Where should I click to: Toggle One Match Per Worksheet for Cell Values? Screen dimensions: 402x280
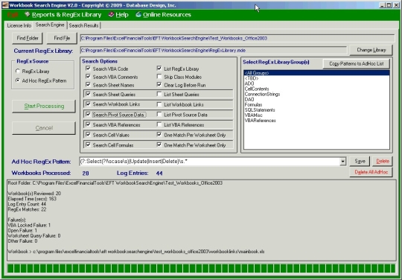pyautogui.click(x=159, y=135)
